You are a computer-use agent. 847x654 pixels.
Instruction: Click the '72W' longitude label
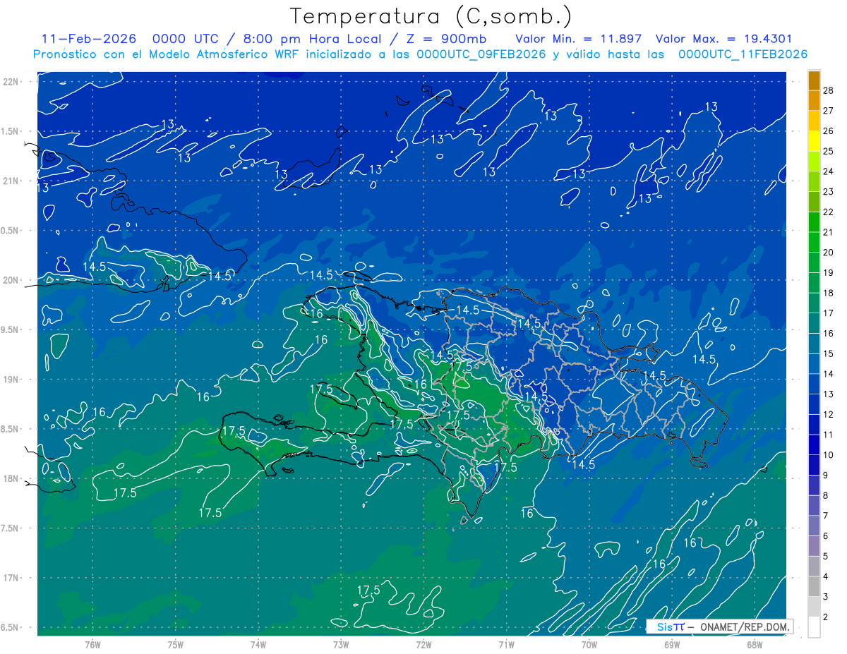423,645
